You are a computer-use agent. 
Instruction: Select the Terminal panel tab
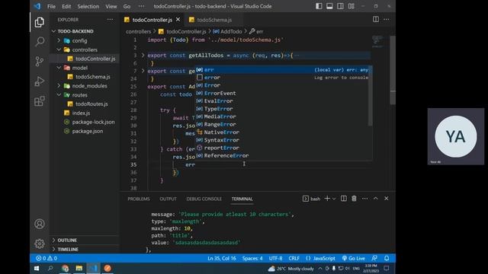242,199
